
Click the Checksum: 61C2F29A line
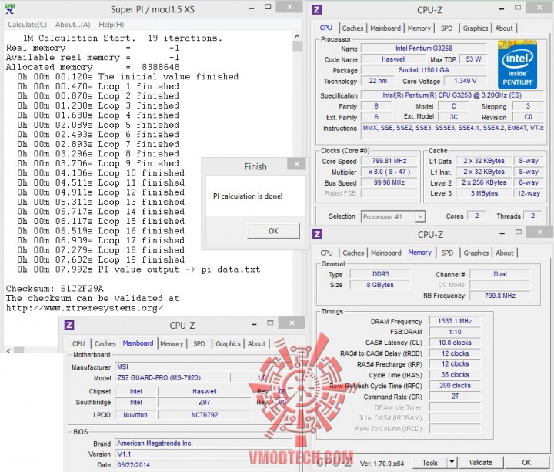[x=55, y=289]
